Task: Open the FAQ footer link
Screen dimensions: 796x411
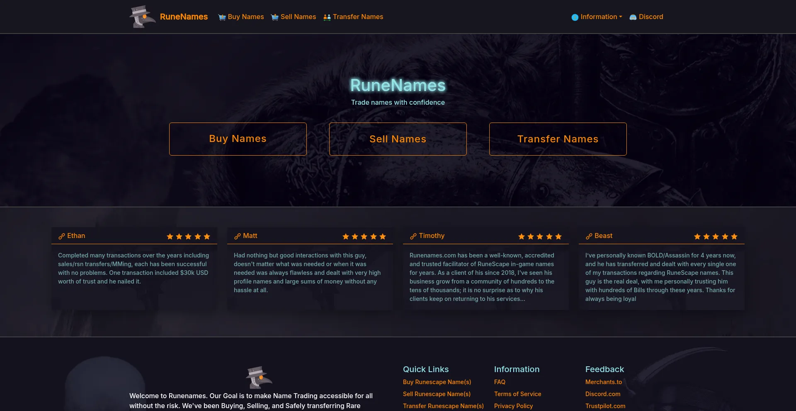Action: pyautogui.click(x=500, y=382)
